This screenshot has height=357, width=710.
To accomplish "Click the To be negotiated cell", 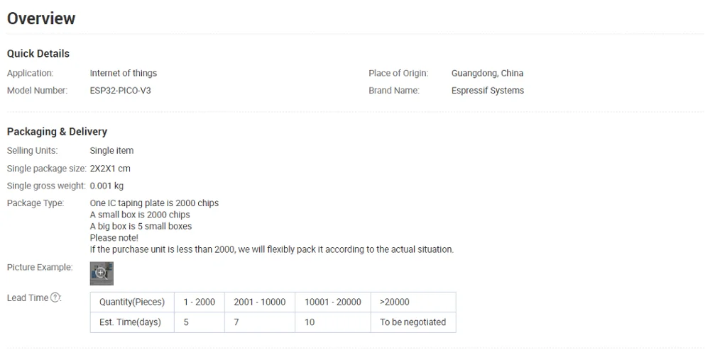I will tap(413, 322).
